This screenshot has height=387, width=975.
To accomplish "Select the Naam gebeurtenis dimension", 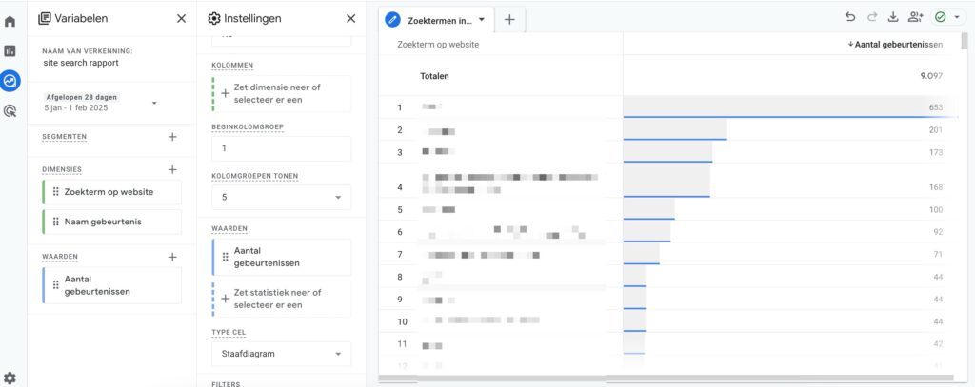I will point(112,222).
